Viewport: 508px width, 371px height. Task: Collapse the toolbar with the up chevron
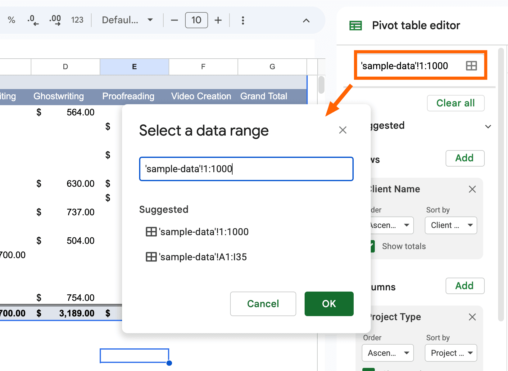306,21
